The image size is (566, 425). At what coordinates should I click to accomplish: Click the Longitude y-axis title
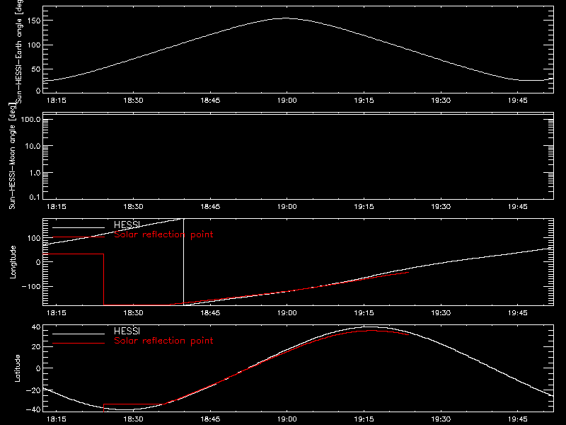13,262
